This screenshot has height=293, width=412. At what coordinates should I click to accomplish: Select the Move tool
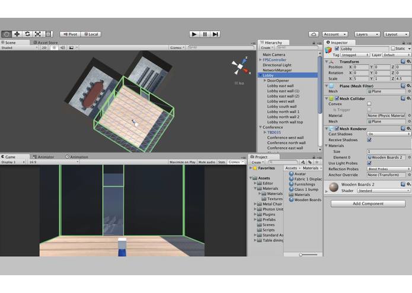[x=17, y=34]
